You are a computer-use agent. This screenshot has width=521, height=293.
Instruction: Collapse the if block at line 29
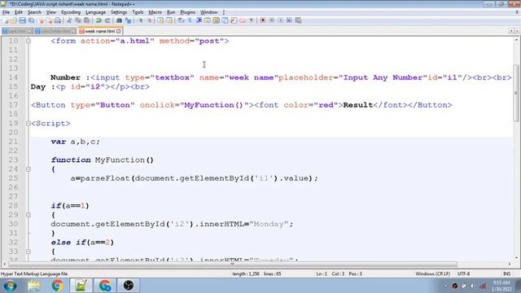tap(28, 215)
